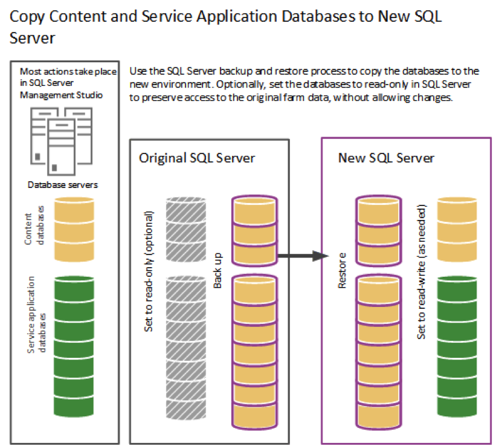Click the vertical "Restore" label
Image resolution: width=493 pixels, height=446 pixels.
342,272
